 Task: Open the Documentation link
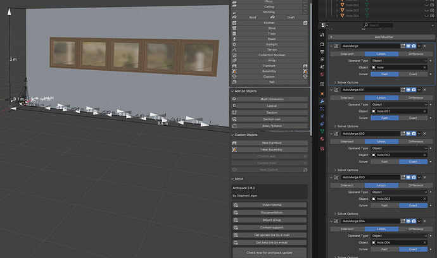click(269, 212)
